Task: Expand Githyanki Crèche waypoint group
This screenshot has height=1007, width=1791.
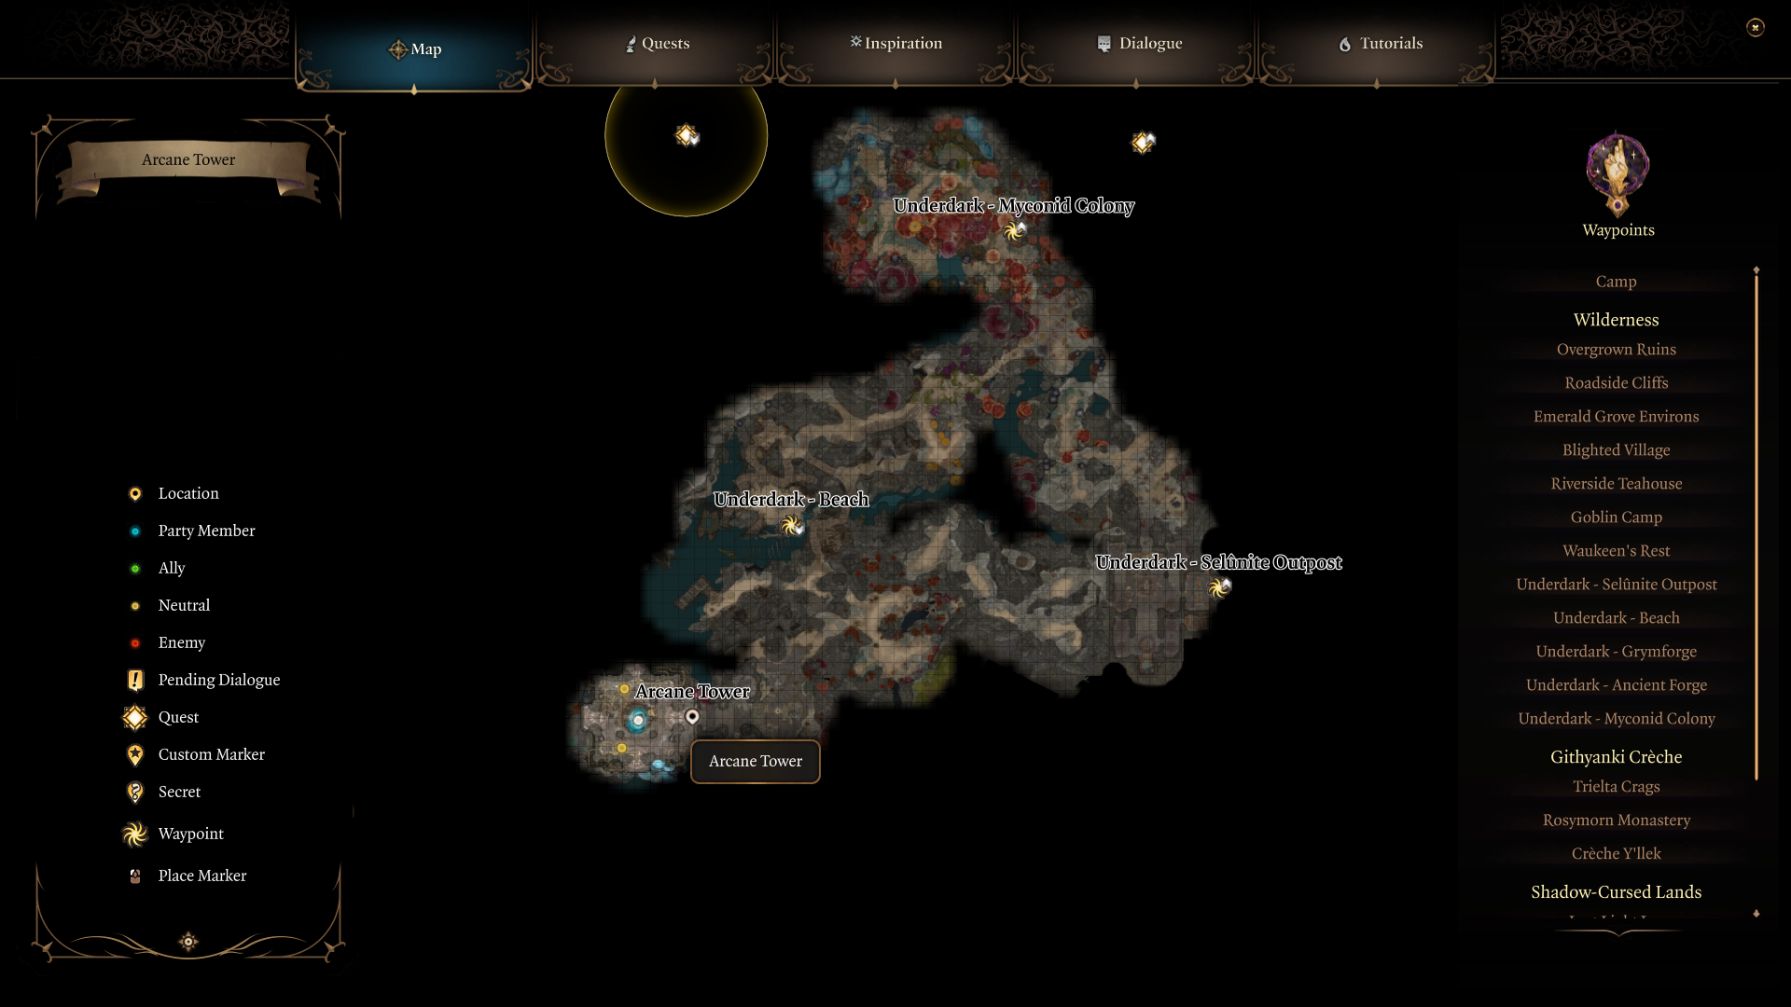Action: (1615, 756)
